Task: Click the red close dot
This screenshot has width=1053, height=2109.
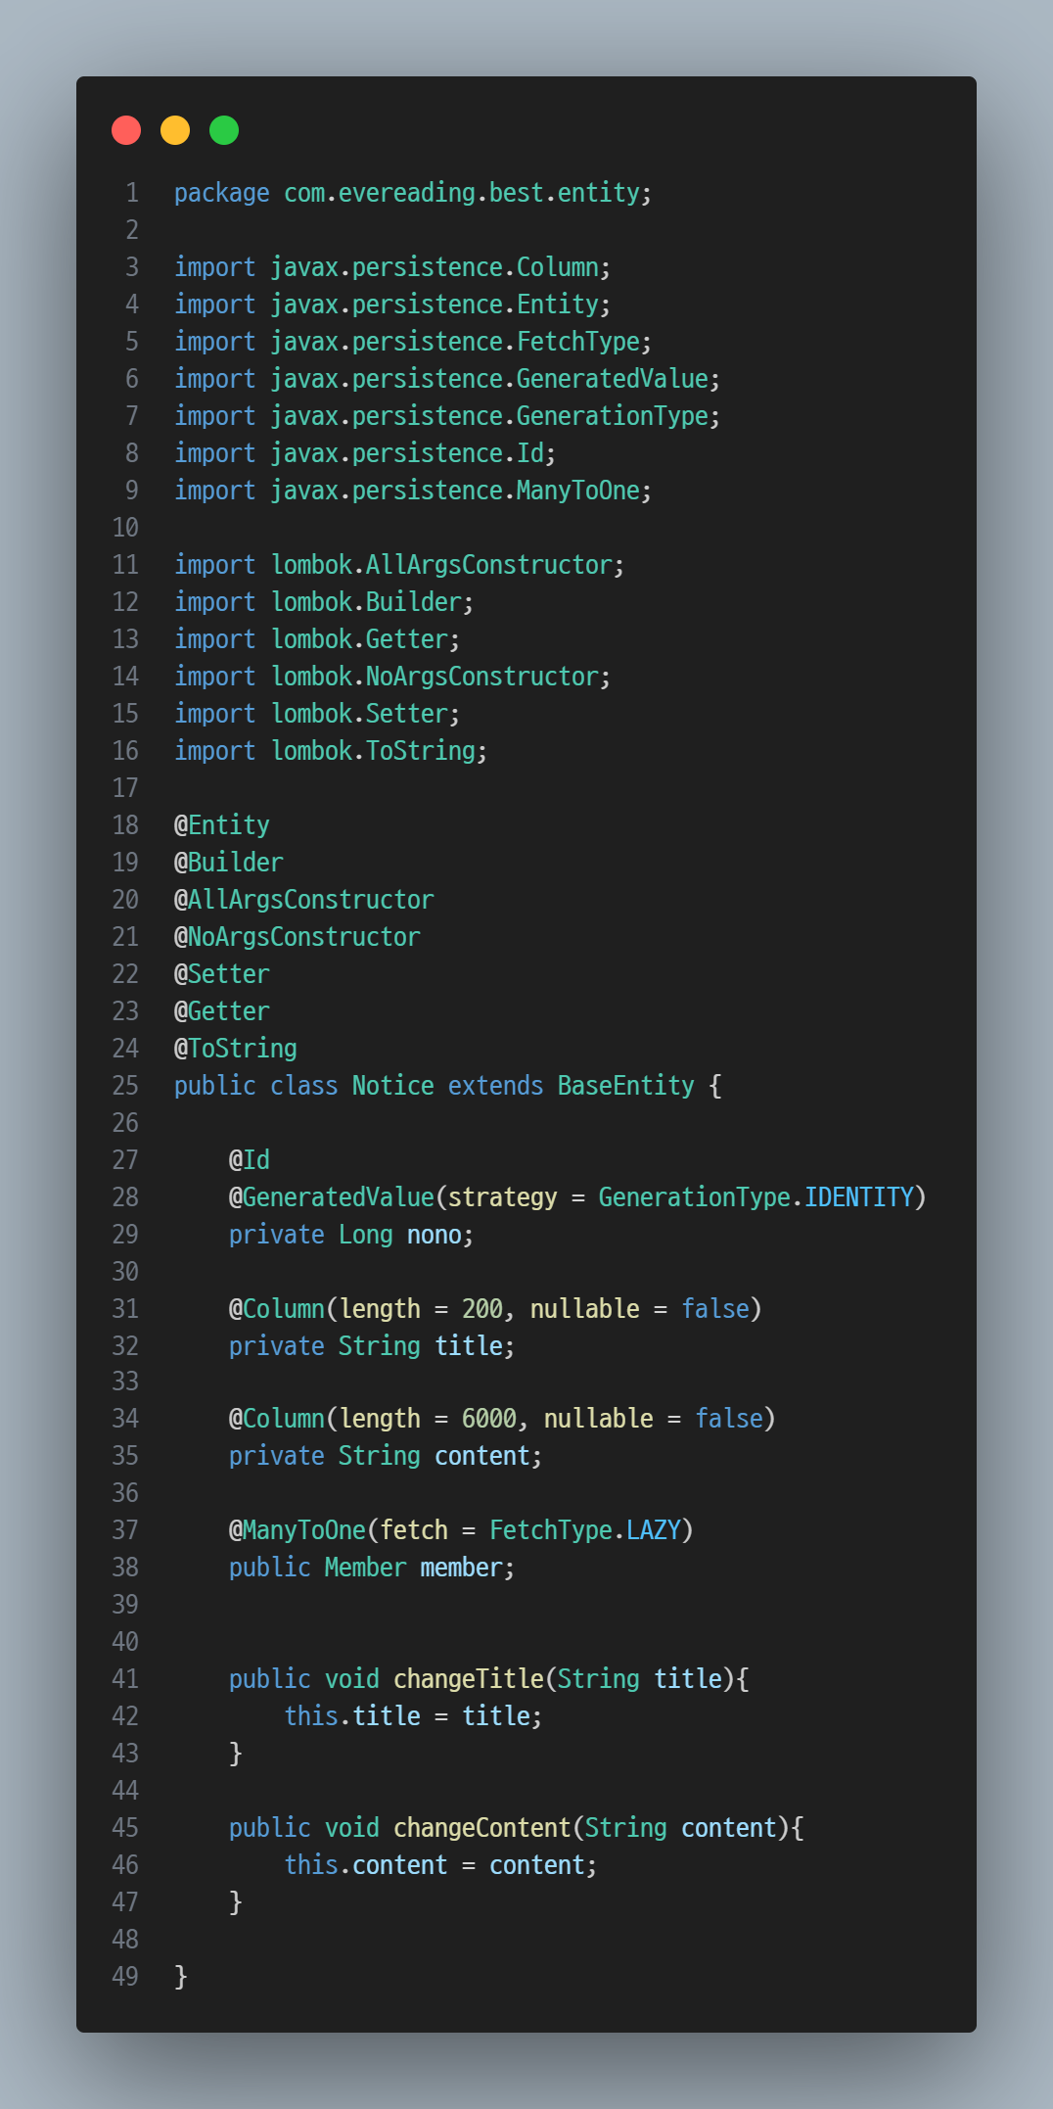Action: (126, 130)
